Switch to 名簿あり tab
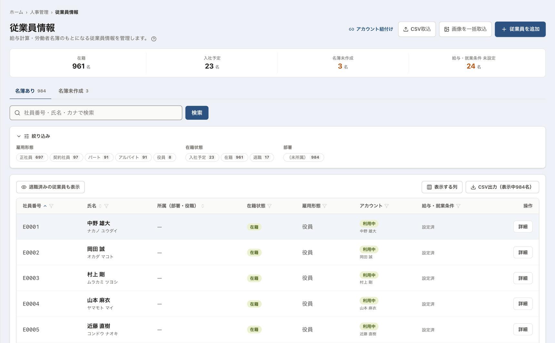Viewport: 555px width, 343px height. click(30, 91)
